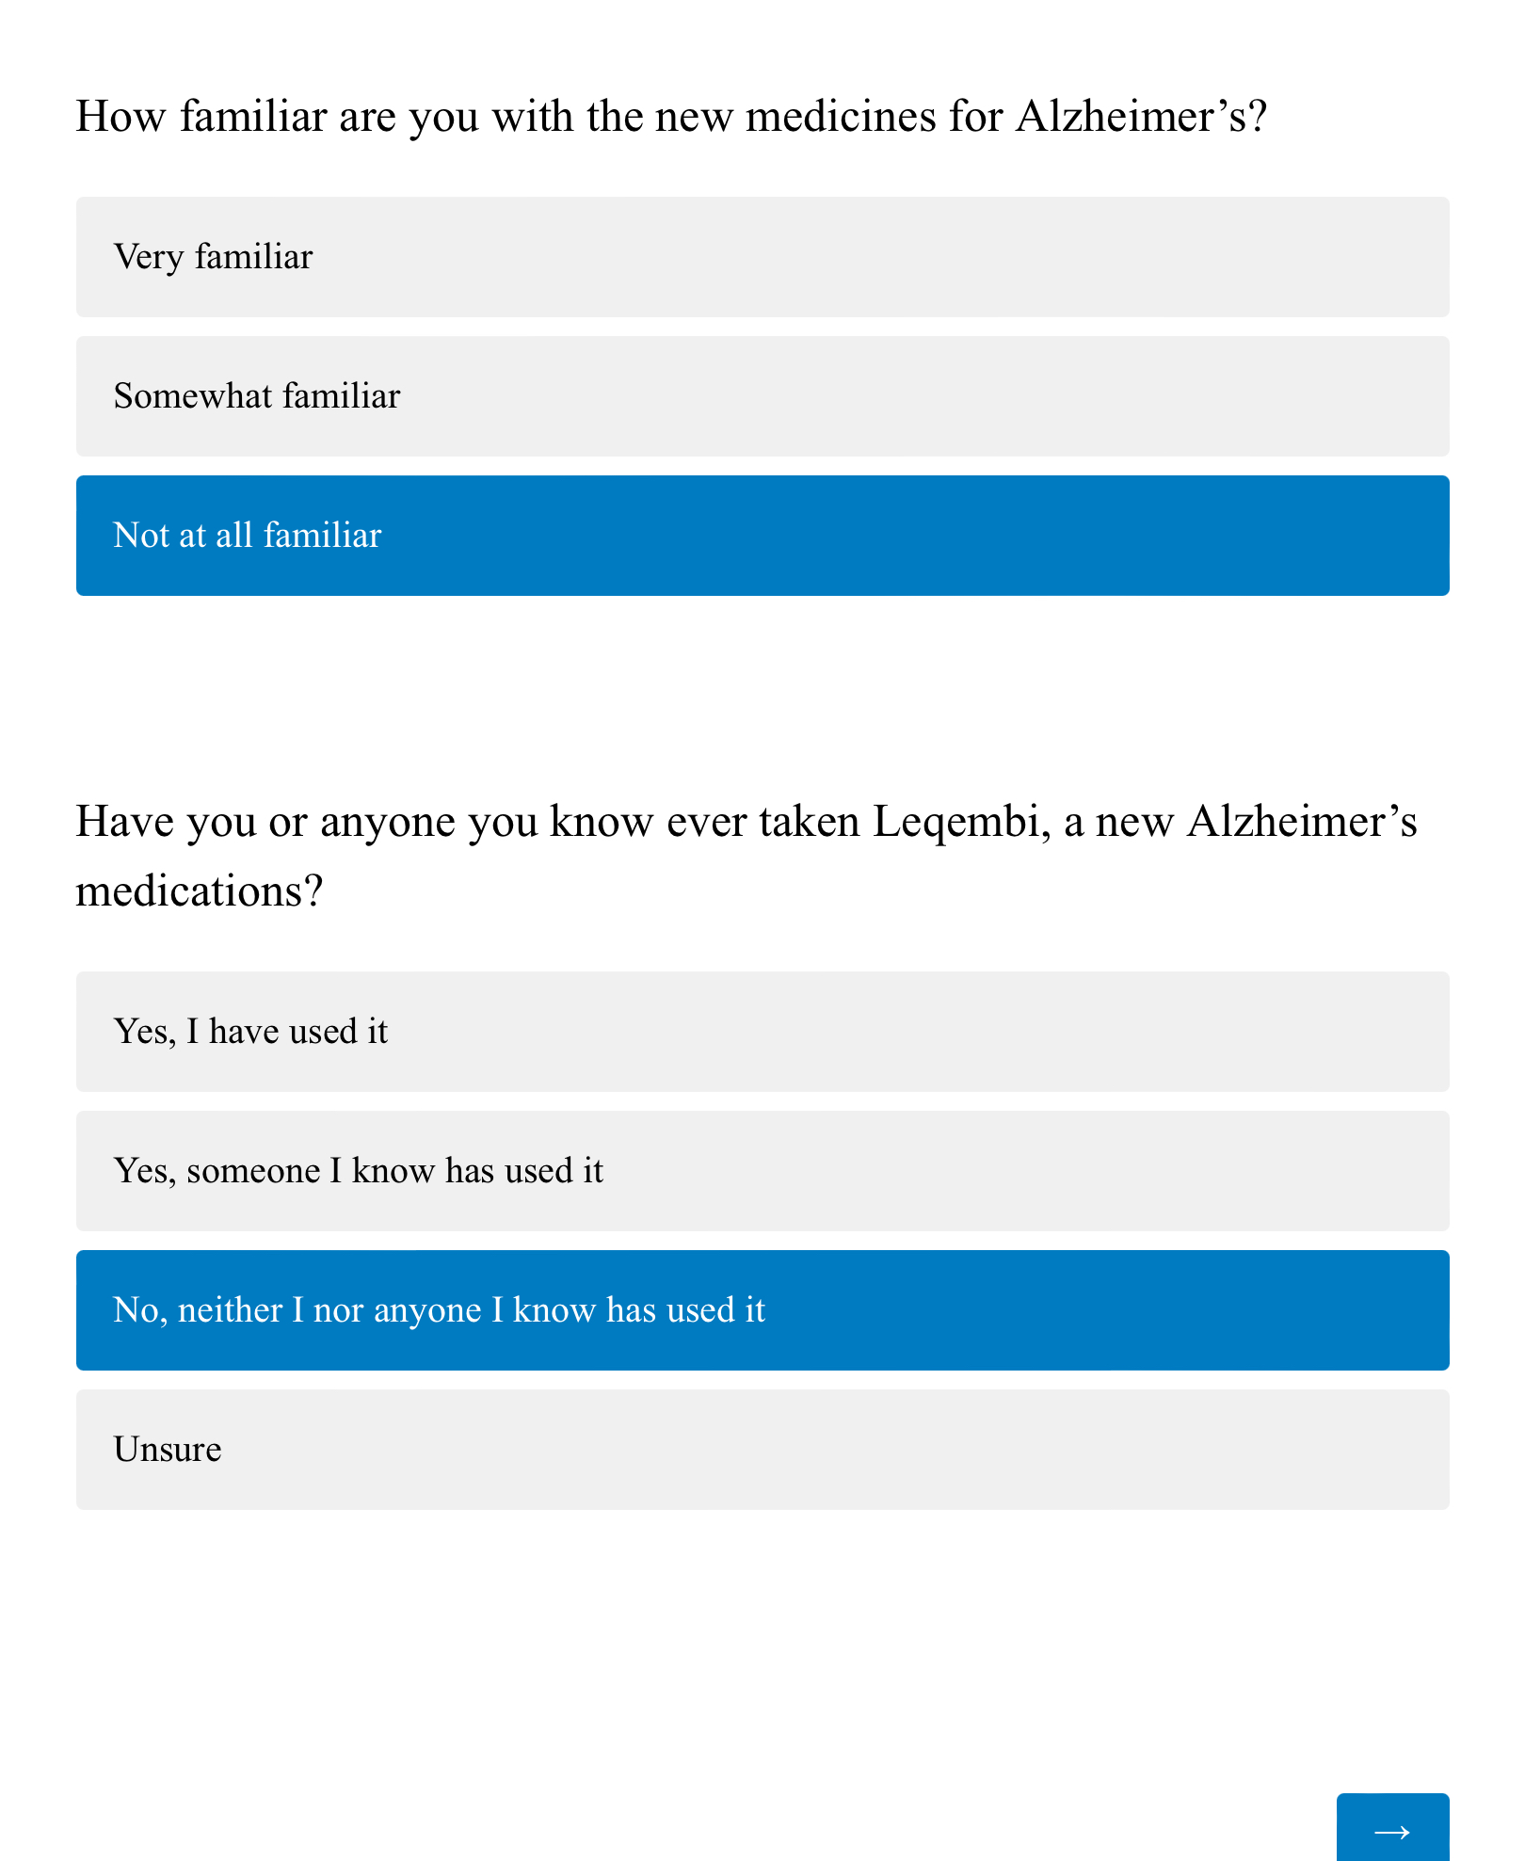Select "Not at all familiar" option
The width and height of the screenshot is (1525, 1861).
click(762, 536)
